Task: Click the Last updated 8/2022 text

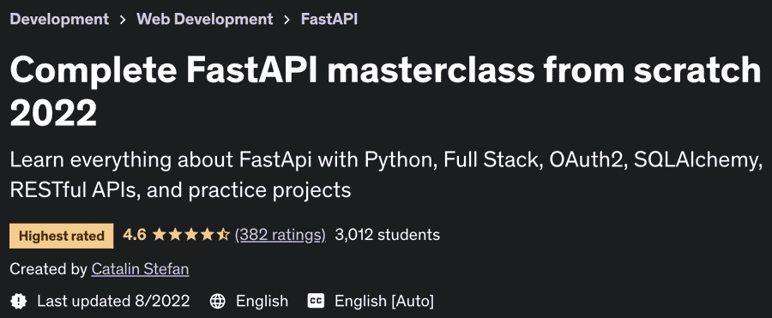Action: 113,301
